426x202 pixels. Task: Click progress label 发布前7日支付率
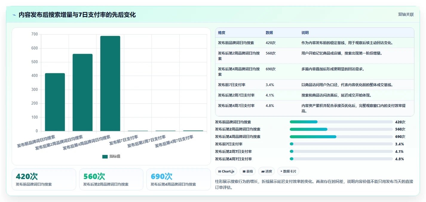point(229,144)
